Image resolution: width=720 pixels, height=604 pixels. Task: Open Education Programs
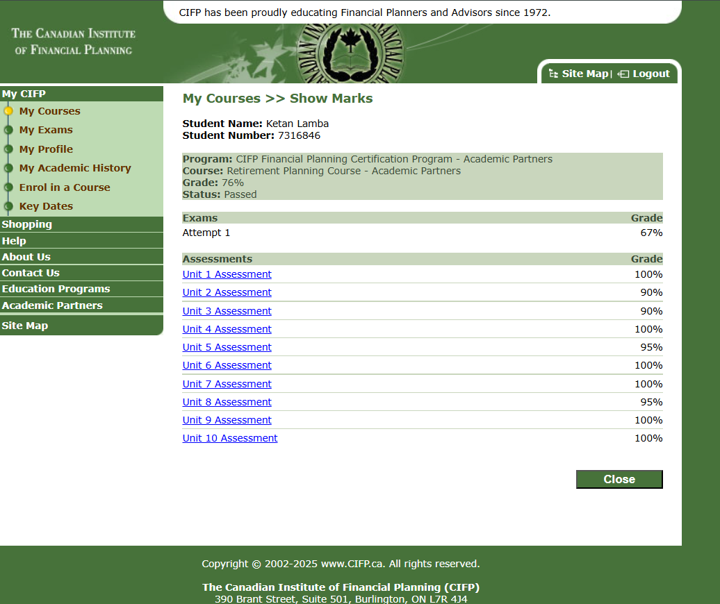point(81,289)
